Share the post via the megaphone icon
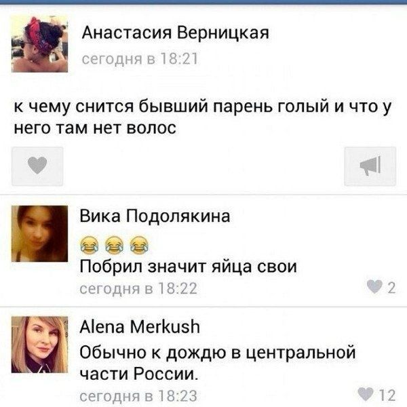This screenshot has height=407, width=407. pos(370,166)
